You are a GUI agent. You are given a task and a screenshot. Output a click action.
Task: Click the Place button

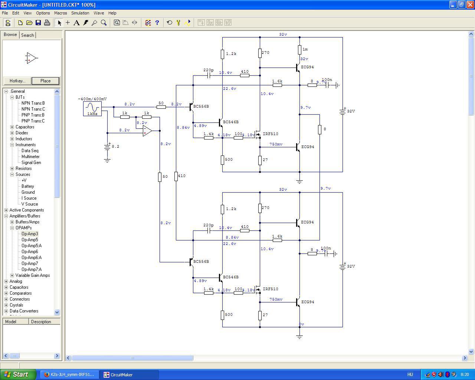click(45, 81)
